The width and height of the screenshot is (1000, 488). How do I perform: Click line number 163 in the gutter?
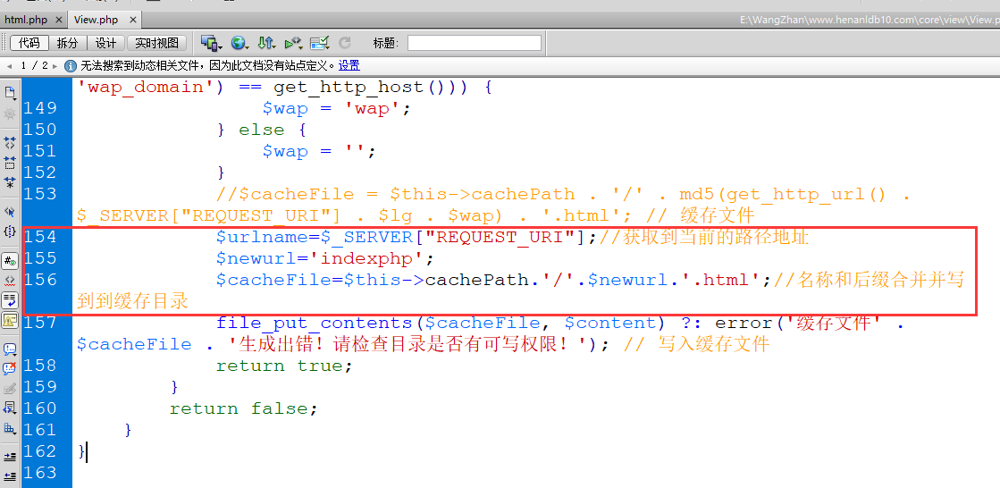[39, 472]
